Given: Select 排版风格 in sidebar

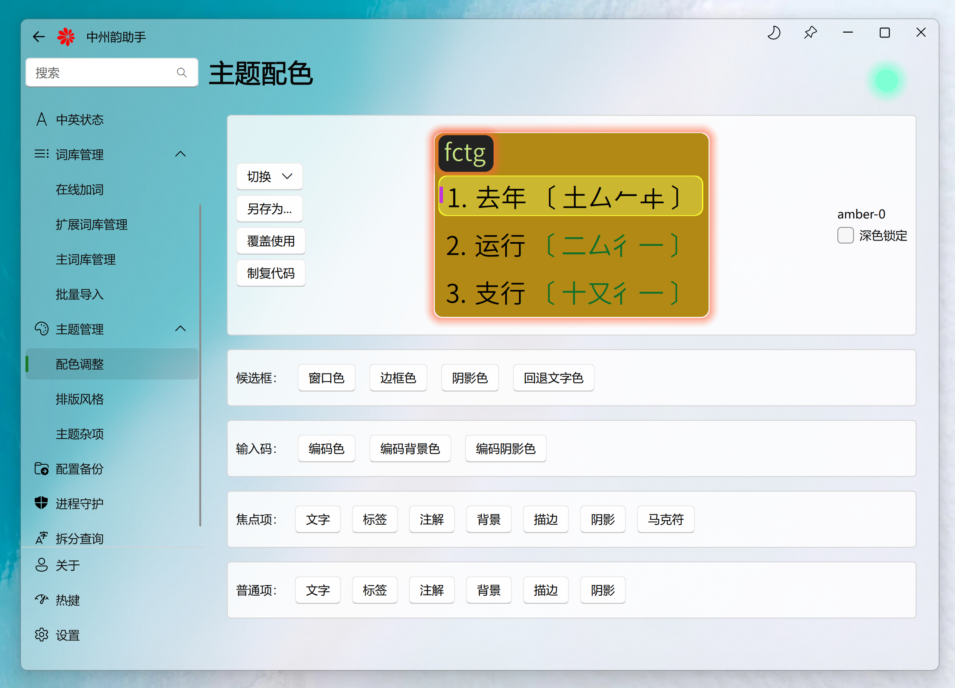Looking at the screenshot, I should (x=80, y=399).
